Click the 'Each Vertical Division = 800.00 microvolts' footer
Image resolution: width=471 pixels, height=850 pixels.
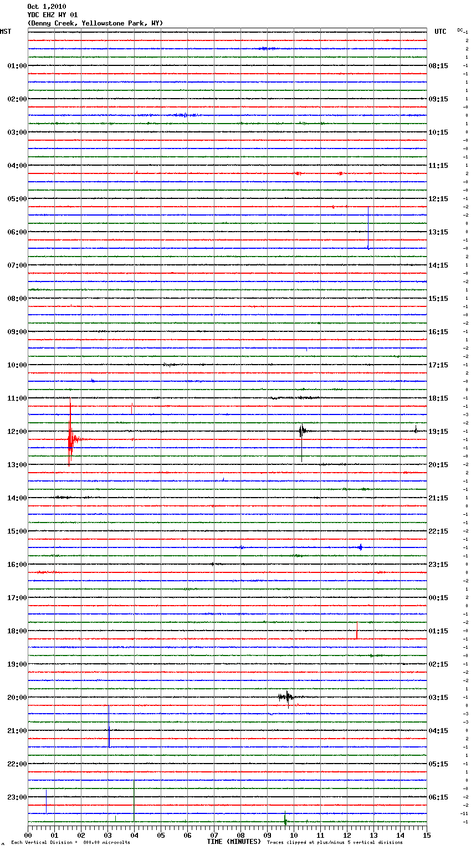[70, 843]
